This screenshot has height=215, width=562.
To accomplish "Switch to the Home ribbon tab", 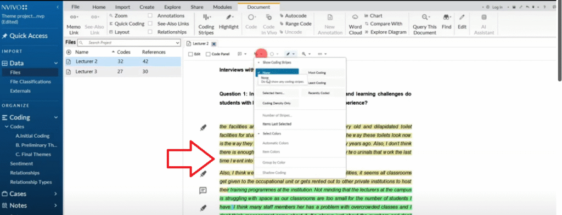I will 99,7.
